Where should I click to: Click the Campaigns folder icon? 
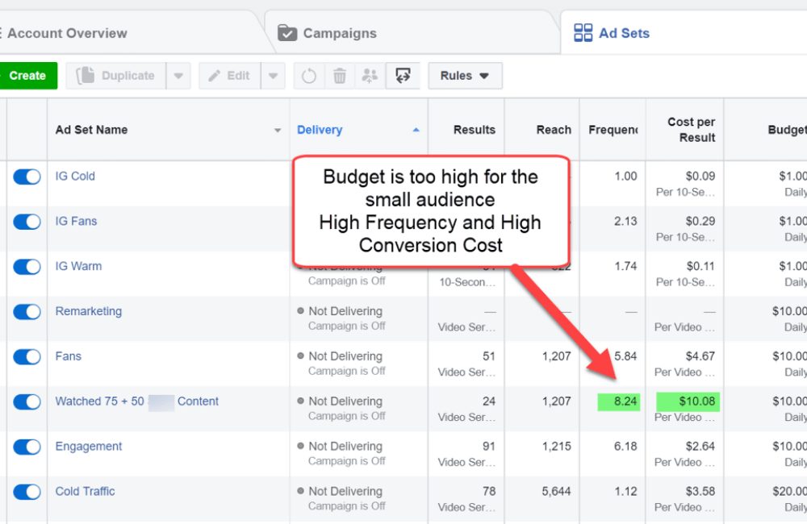tap(287, 33)
